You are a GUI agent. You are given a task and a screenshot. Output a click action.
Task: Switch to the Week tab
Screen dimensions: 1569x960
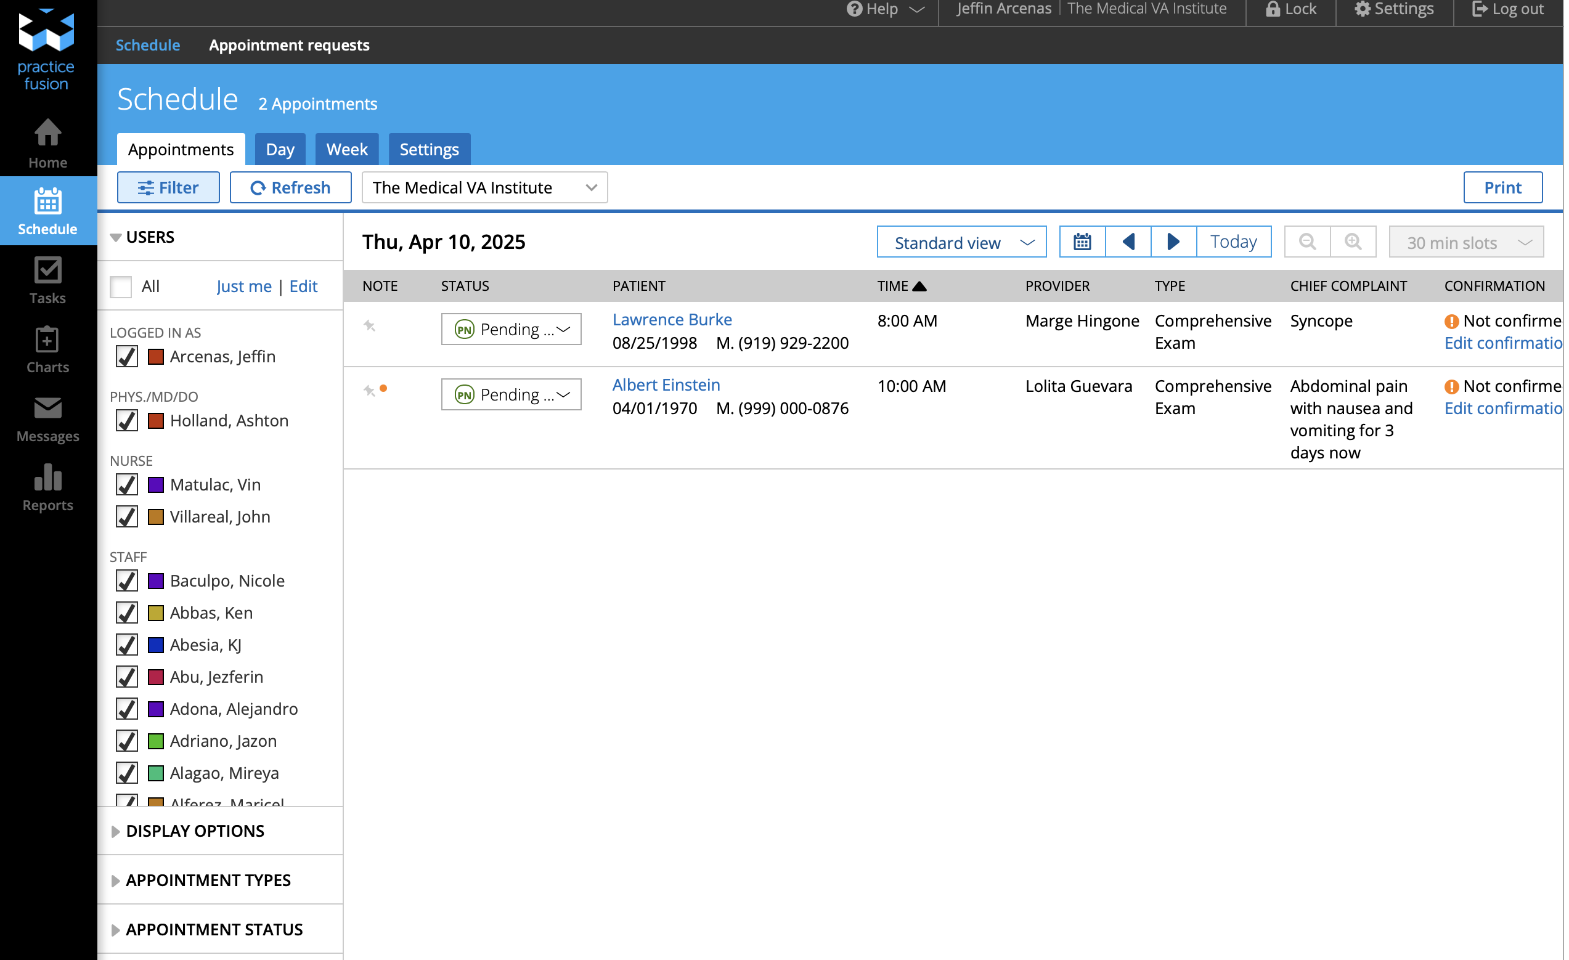click(346, 150)
